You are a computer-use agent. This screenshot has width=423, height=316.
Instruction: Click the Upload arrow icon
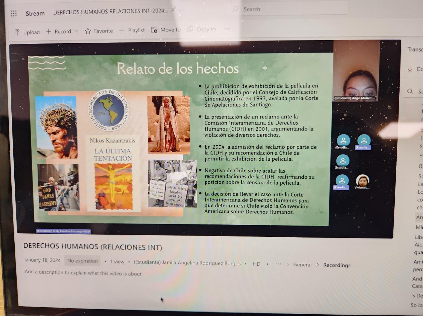[x=17, y=32]
